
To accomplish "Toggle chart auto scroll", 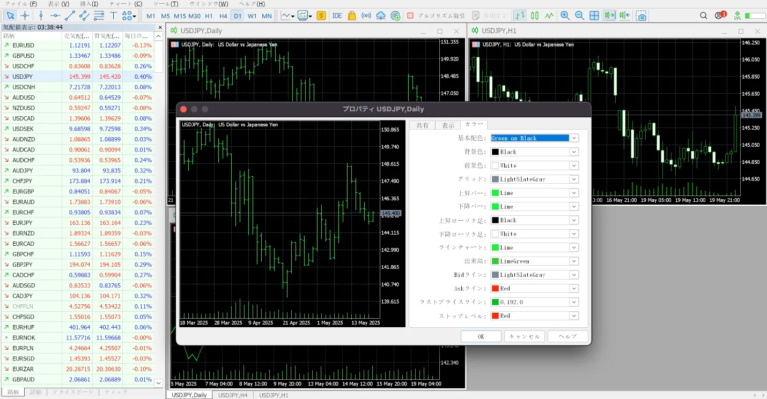I will click(609, 16).
